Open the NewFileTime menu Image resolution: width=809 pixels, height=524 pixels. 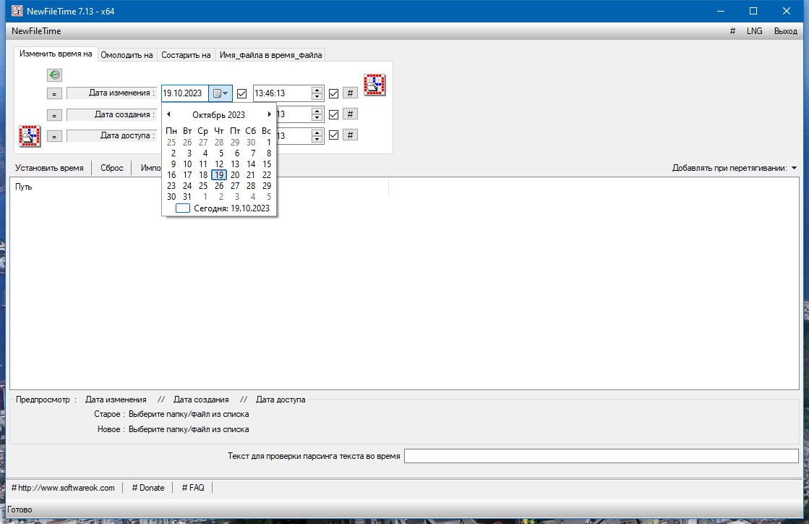pos(36,31)
